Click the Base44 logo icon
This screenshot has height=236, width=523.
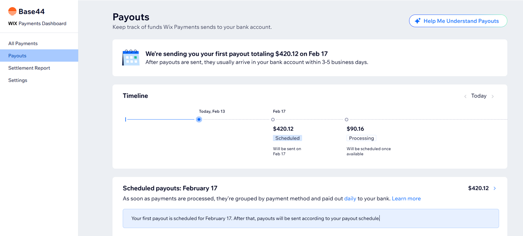click(13, 11)
